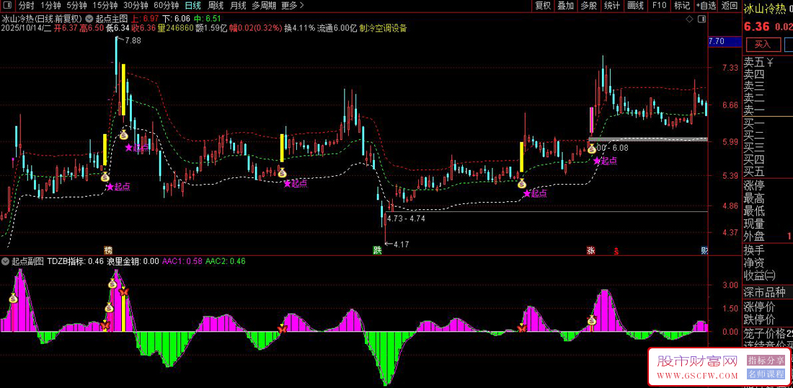Click the 标记 mark button
The width and height of the screenshot is (793, 388).
click(682, 6)
